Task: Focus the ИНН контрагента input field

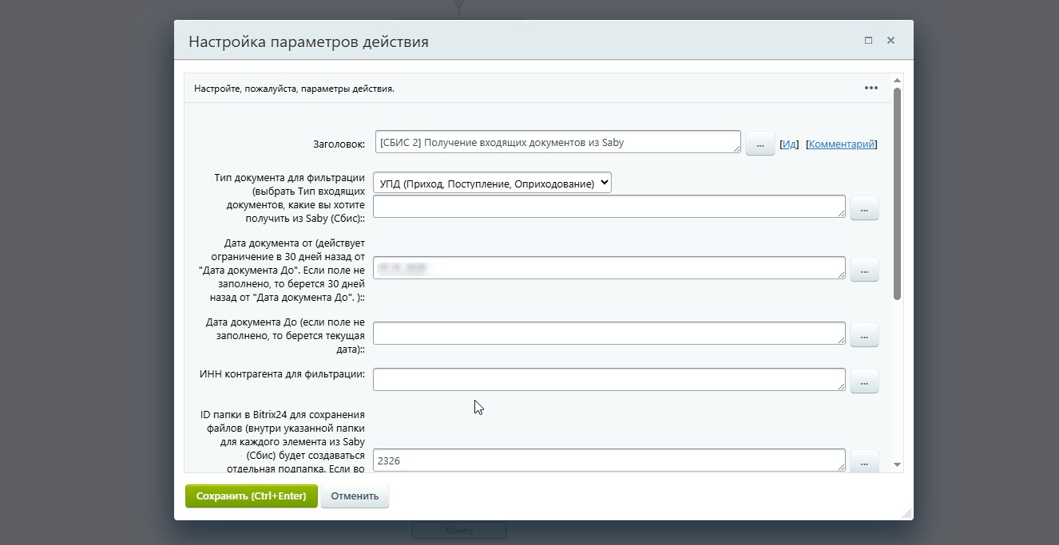Action: tap(609, 380)
